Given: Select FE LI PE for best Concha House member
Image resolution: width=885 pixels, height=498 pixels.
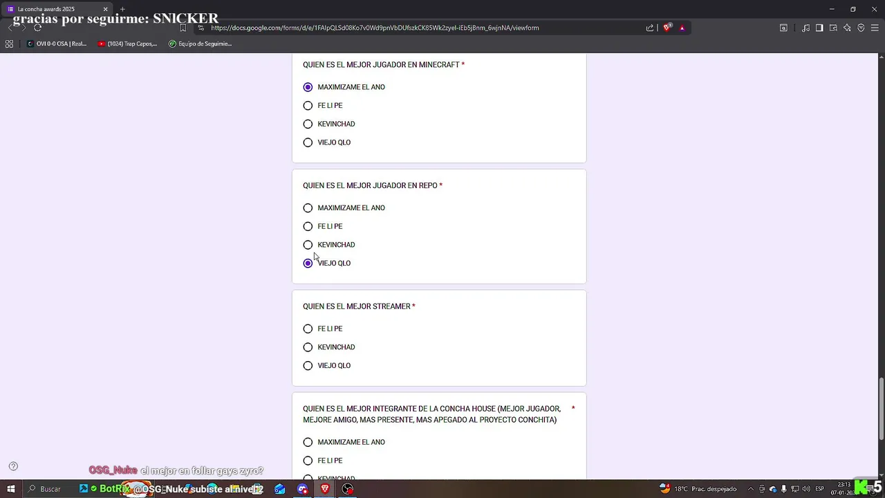Looking at the screenshot, I should point(308,461).
